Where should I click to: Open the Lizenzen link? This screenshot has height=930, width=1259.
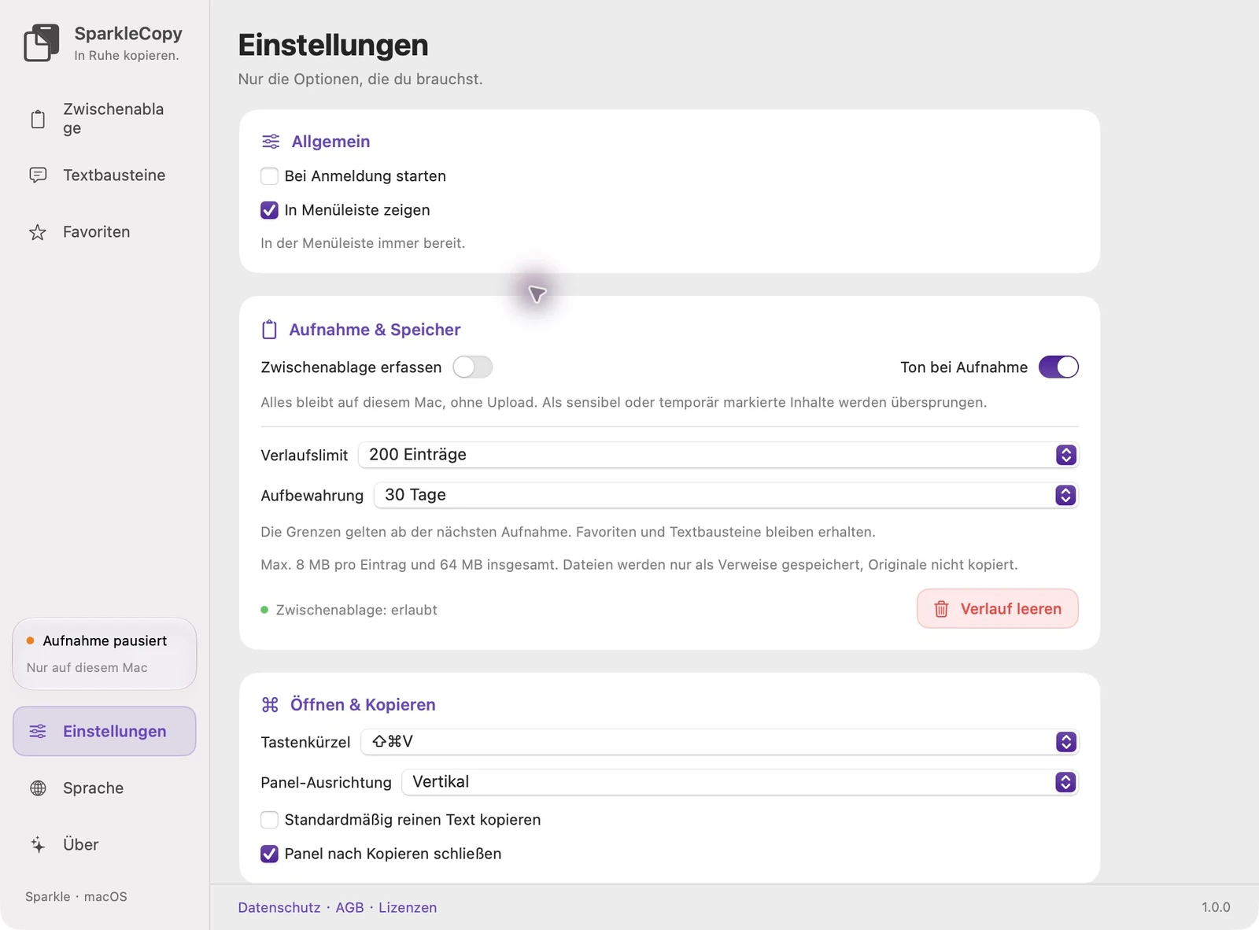[x=408, y=908]
